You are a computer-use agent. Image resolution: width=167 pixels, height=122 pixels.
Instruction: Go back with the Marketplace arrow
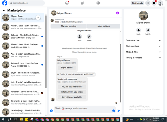(x=4, y=10)
